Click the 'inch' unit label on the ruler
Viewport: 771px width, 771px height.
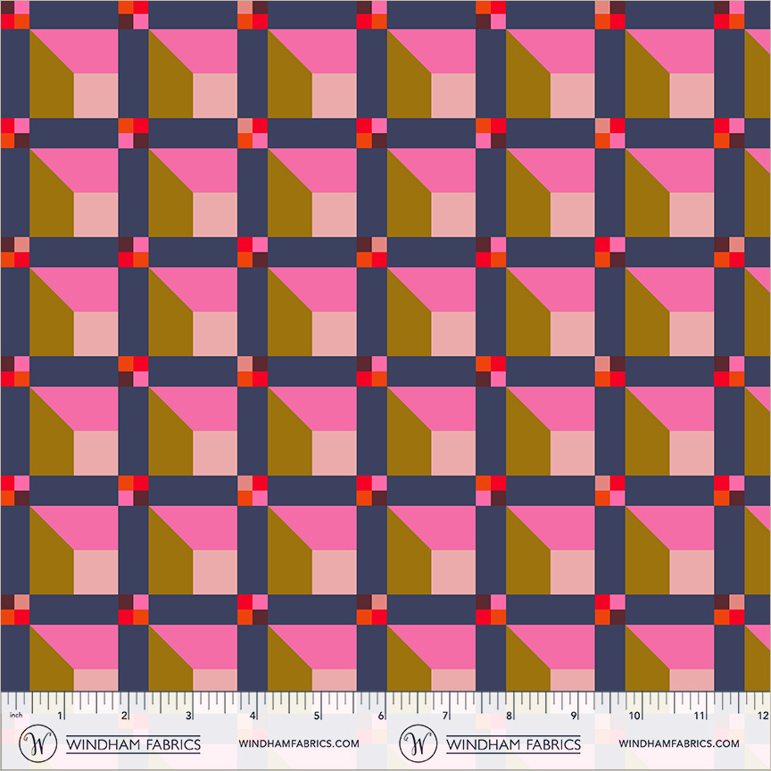pyautogui.click(x=16, y=715)
